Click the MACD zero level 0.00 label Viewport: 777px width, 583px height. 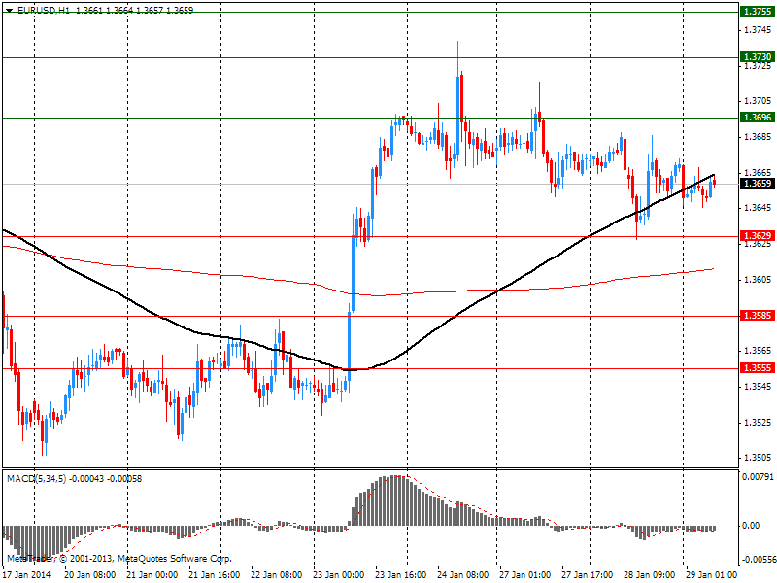pyautogui.click(x=752, y=526)
